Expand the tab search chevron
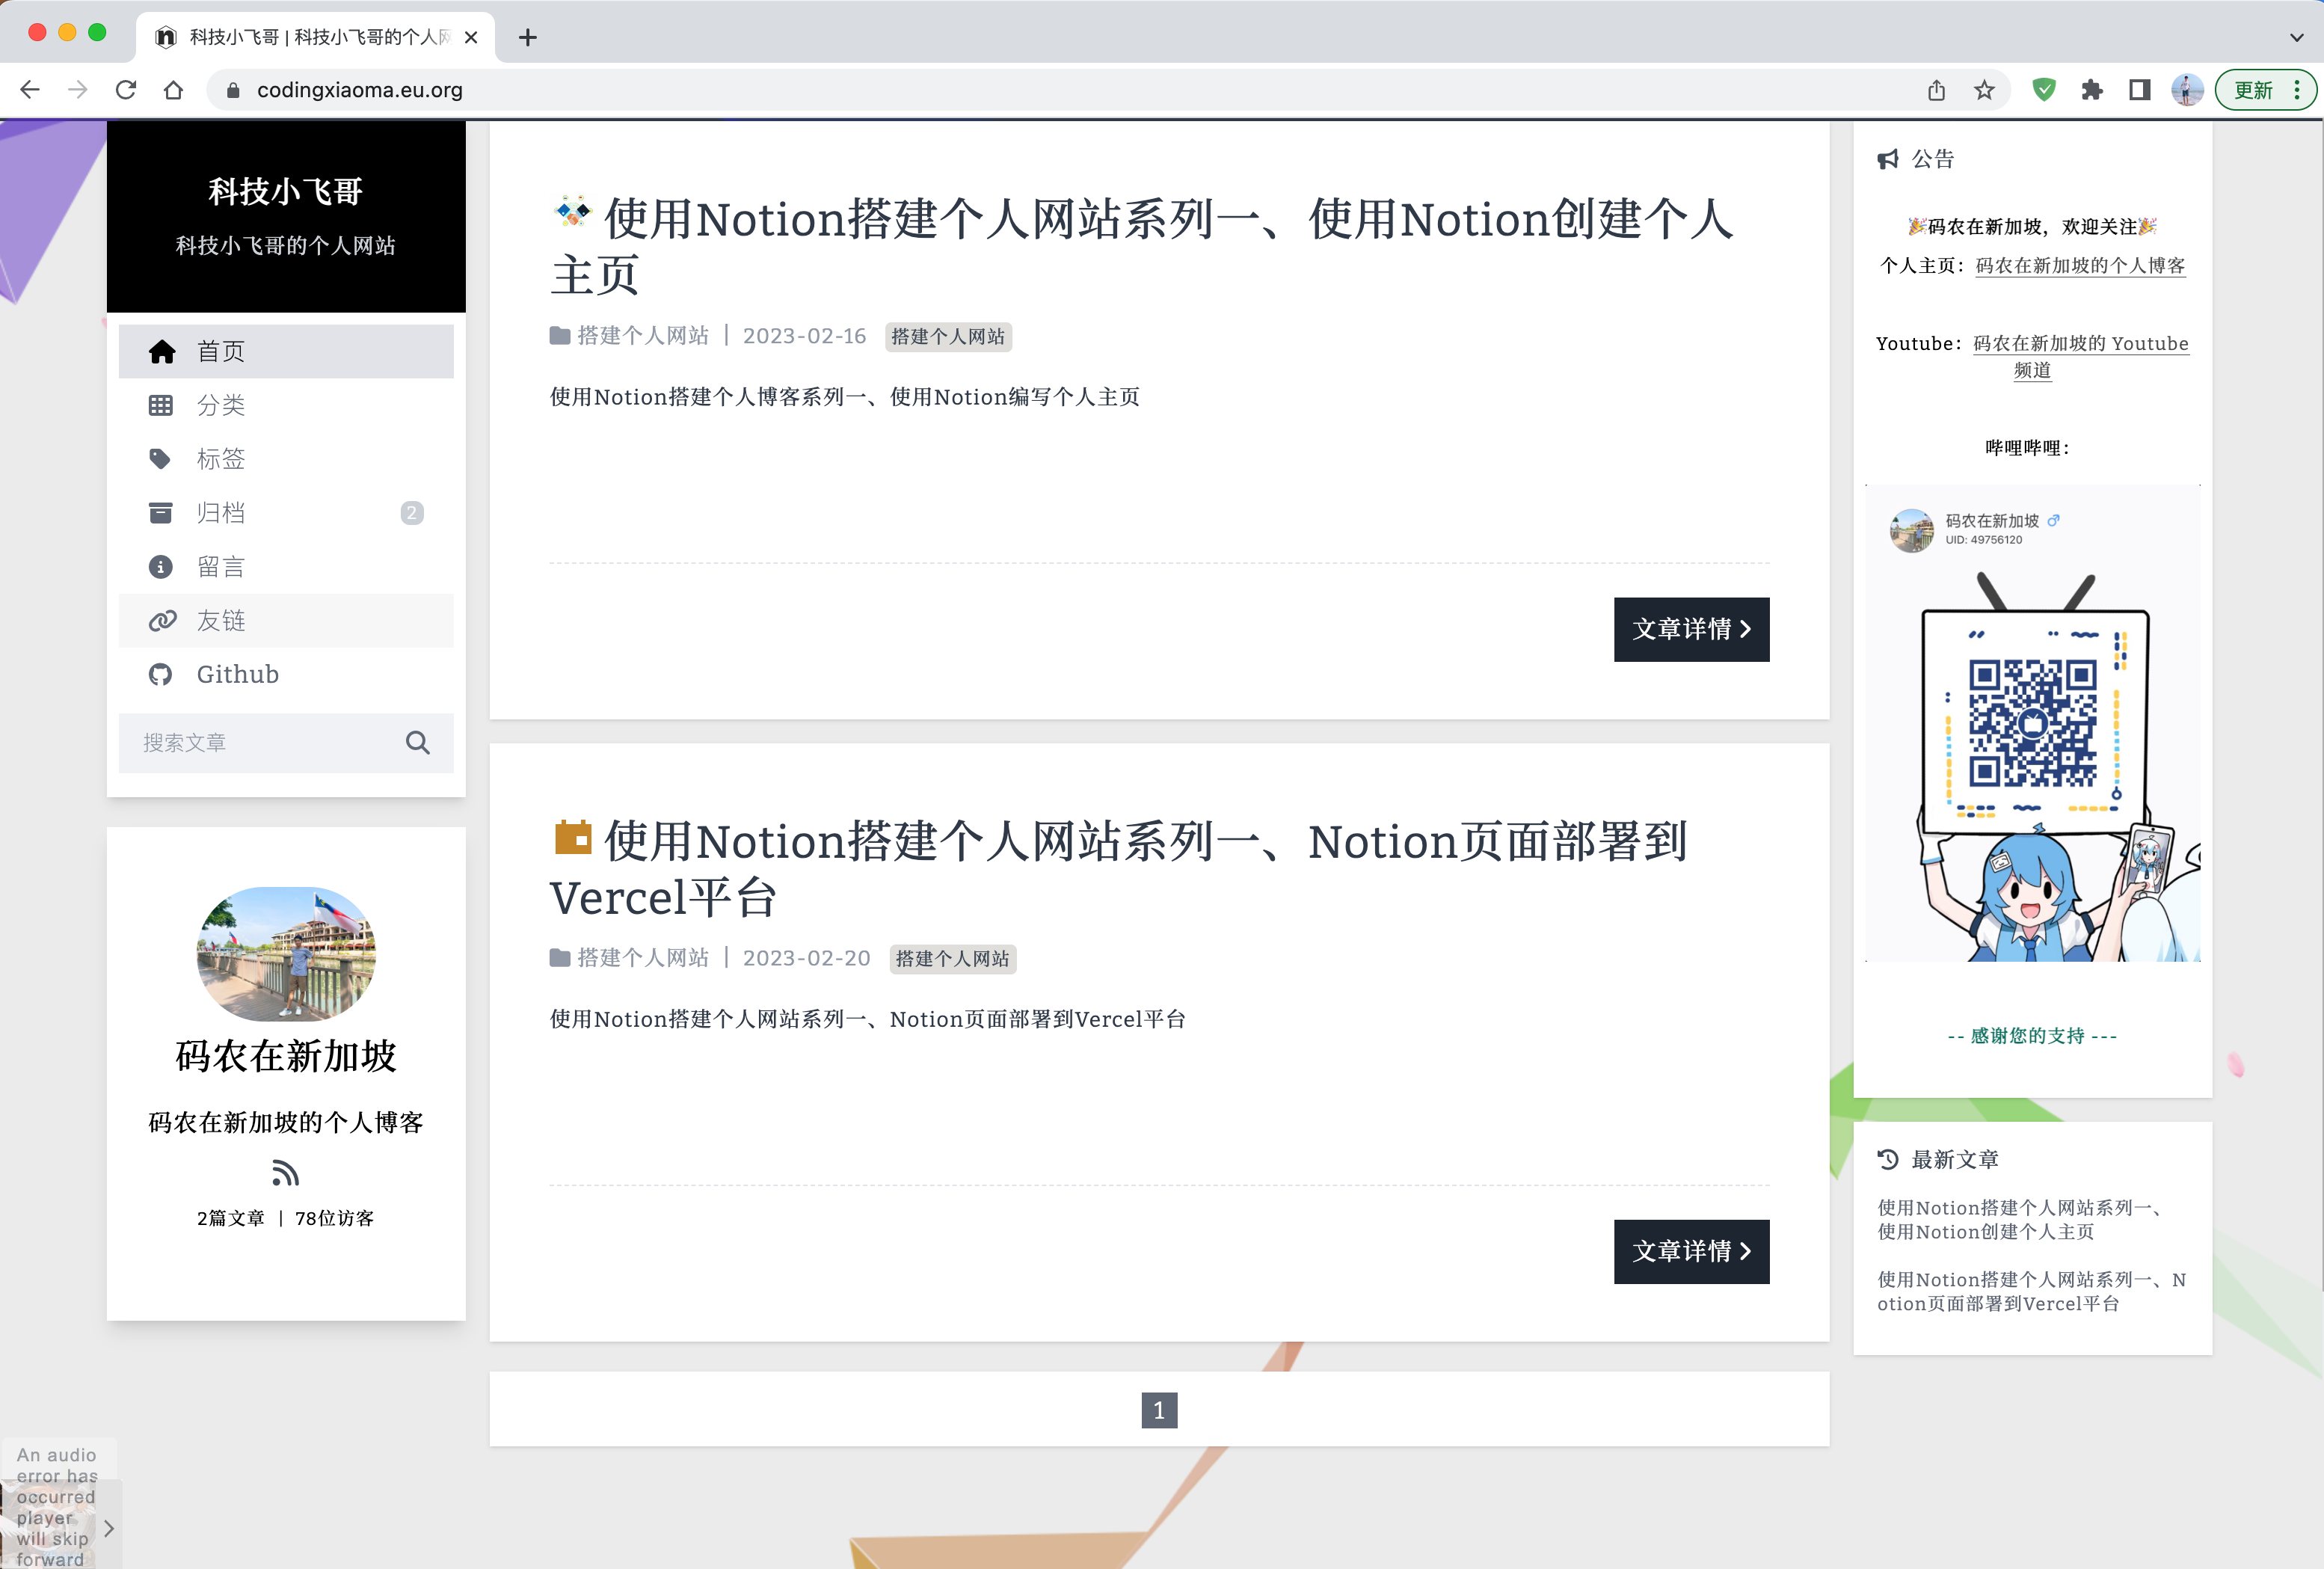Image resolution: width=2324 pixels, height=1569 pixels. [x=2296, y=37]
